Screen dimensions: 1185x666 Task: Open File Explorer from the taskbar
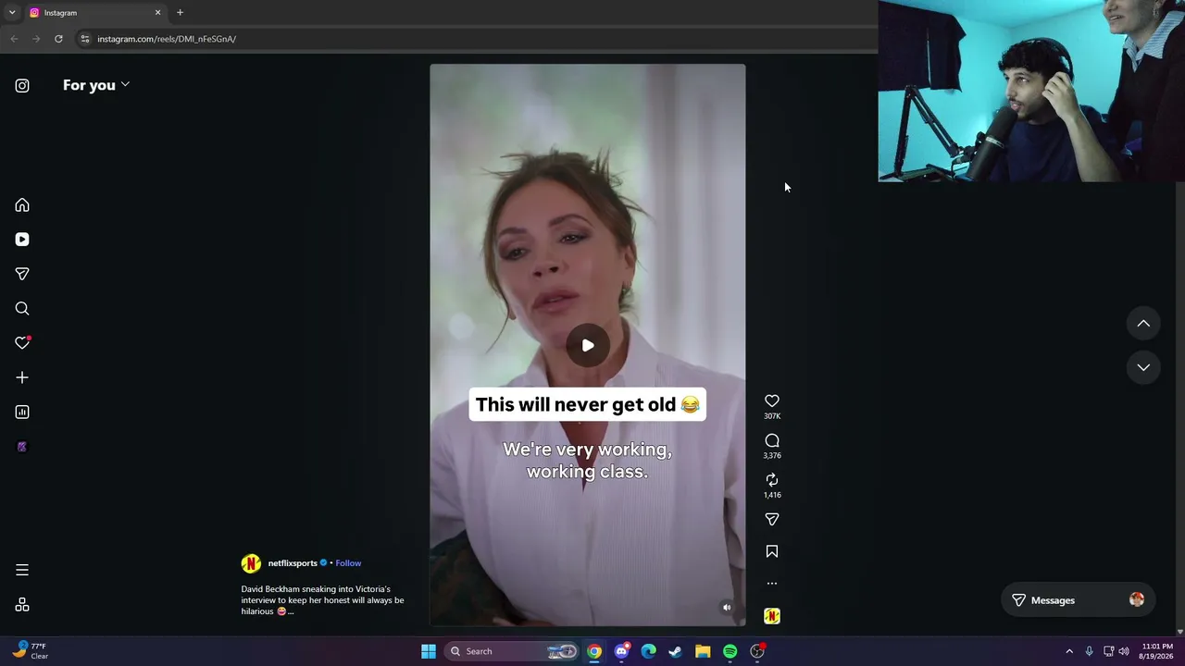click(x=703, y=651)
